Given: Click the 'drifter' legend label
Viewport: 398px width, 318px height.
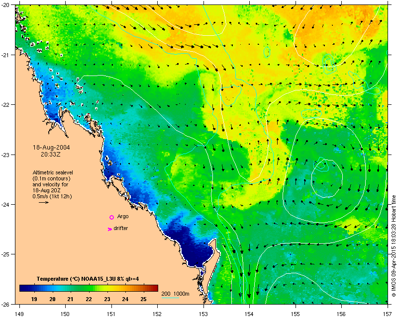Looking at the screenshot, I should pyautogui.click(x=120, y=228).
